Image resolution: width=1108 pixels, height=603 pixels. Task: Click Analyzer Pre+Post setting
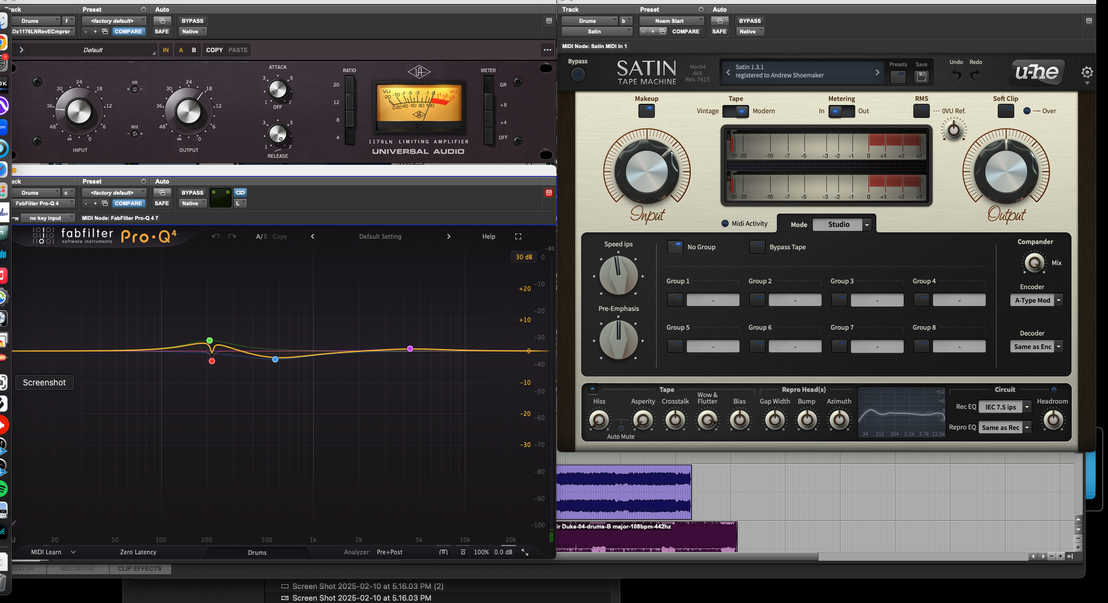(x=390, y=552)
